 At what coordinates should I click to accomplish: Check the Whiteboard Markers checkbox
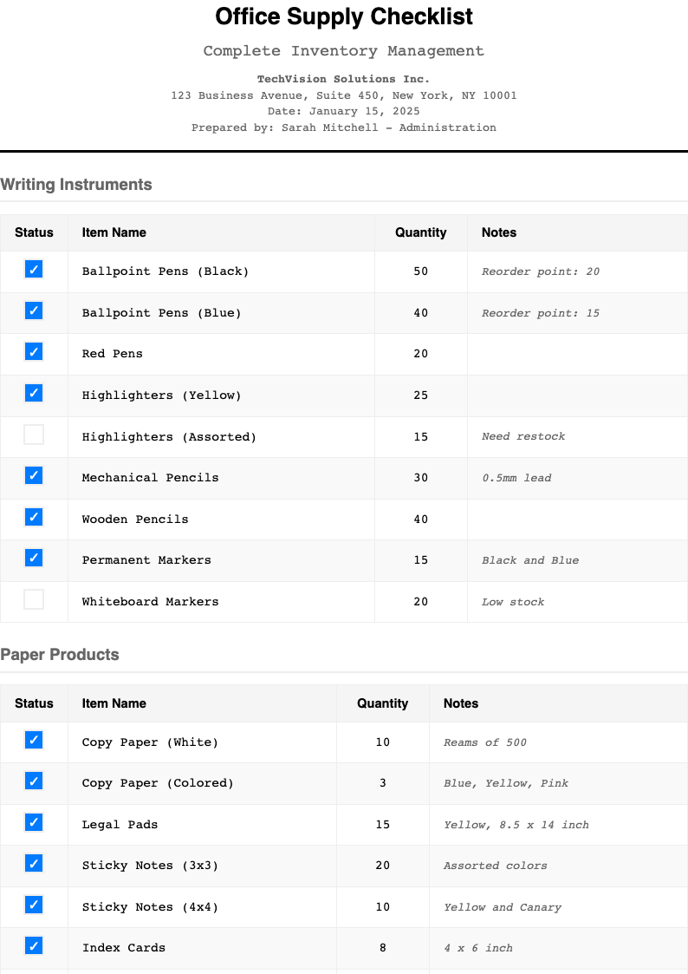tap(34, 600)
